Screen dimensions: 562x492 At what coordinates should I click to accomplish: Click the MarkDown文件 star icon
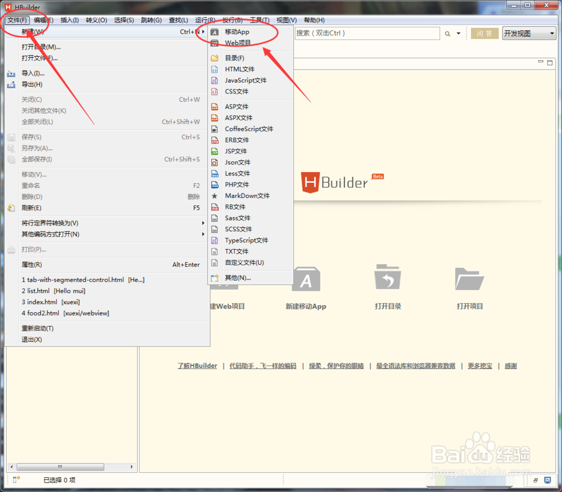point(214,196)
